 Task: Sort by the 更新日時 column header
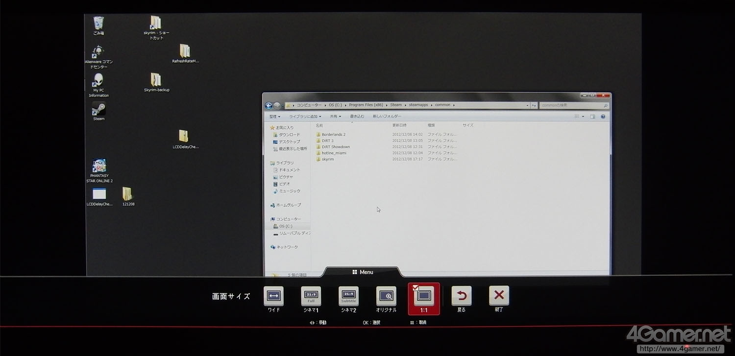click(399, 125)
